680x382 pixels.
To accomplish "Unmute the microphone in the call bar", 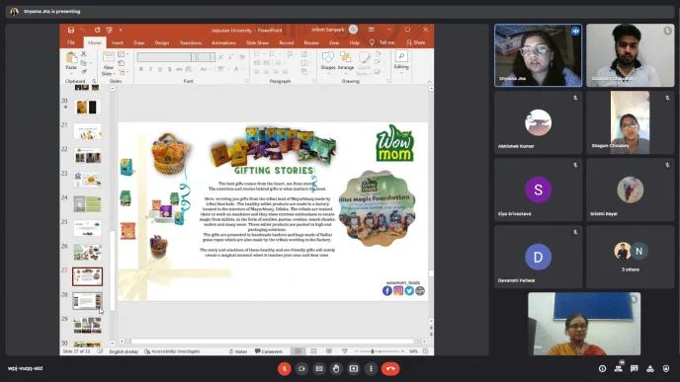I will (x=284, y=368).
